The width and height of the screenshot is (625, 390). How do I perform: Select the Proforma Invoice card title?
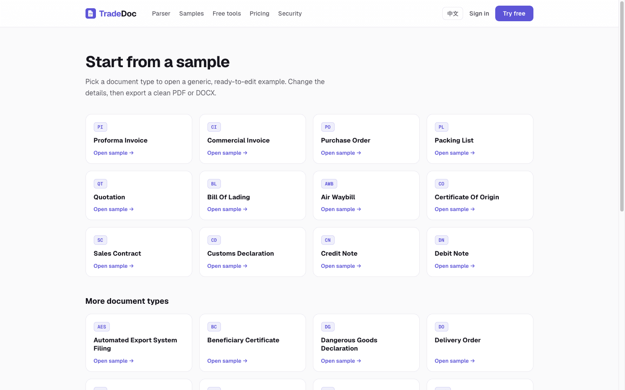121,140
